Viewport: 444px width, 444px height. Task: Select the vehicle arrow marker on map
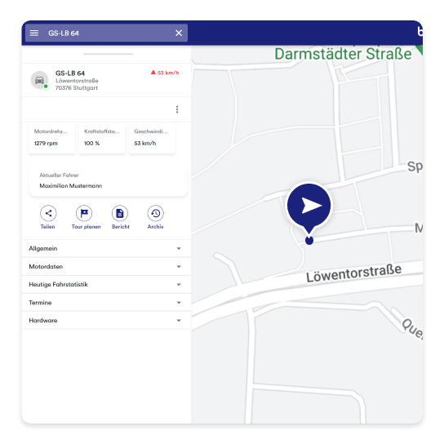click(x=309, y=206)
